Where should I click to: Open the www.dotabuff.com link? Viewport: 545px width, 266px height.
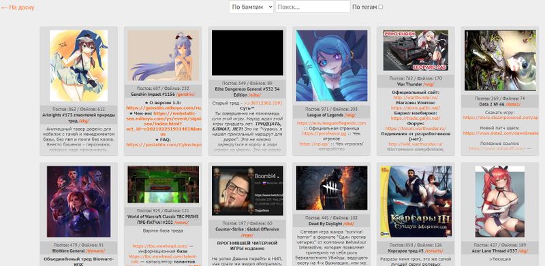tap(497, 148)
